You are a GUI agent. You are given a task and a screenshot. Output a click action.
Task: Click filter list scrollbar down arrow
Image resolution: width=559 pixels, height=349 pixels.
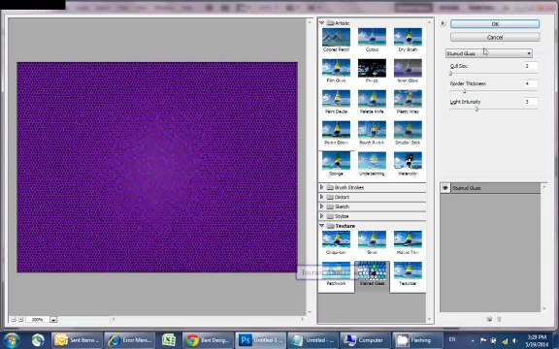[x=429, y=319]
